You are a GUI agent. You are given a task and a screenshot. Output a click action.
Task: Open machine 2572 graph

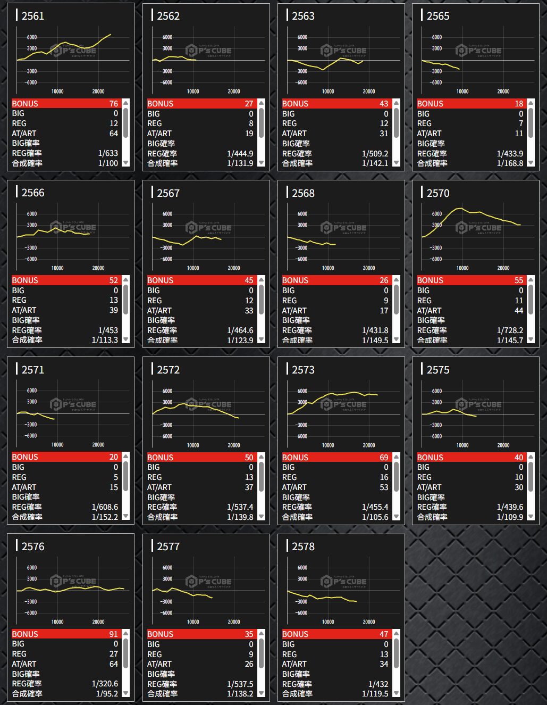click(x=206, y=414)
